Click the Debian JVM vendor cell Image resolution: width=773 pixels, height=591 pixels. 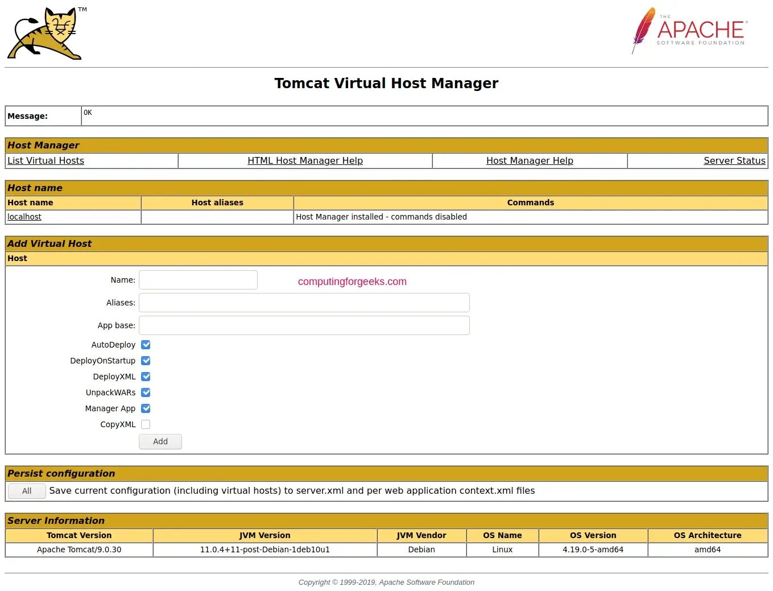point(421,549)
